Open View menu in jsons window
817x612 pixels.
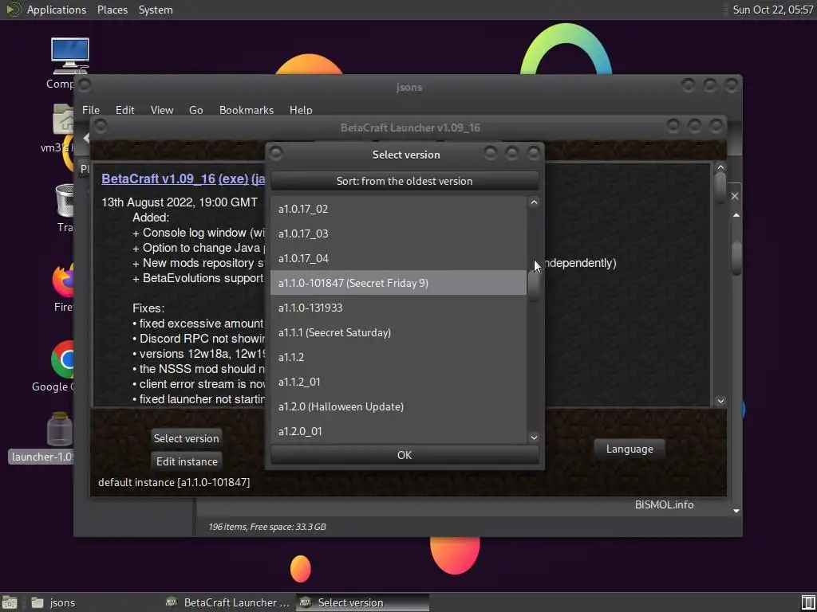coord(161,110)
